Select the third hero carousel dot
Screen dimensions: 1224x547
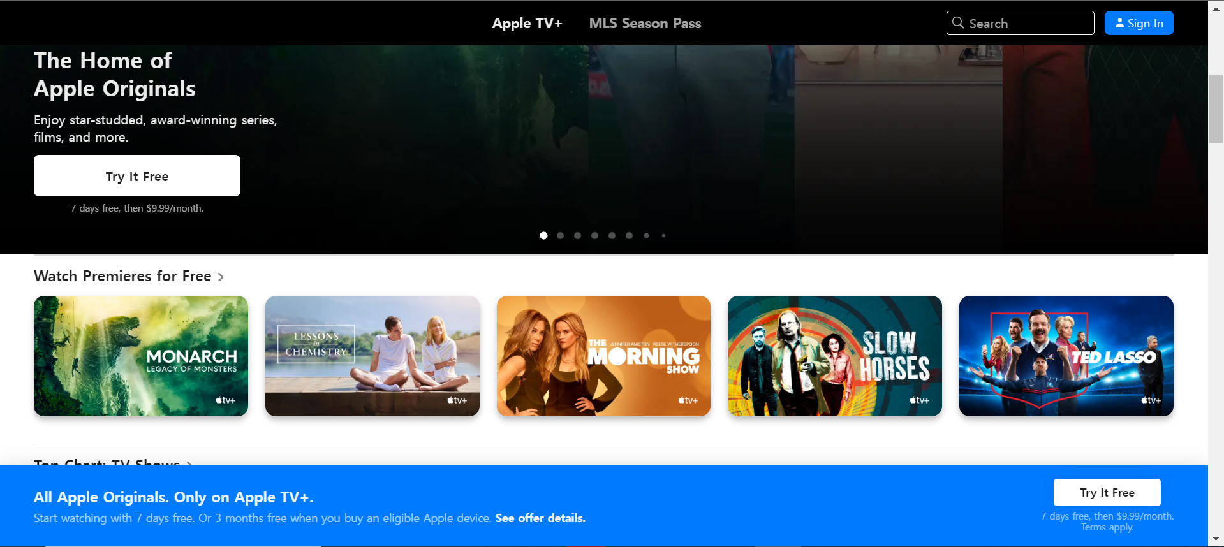click(577, 236)
